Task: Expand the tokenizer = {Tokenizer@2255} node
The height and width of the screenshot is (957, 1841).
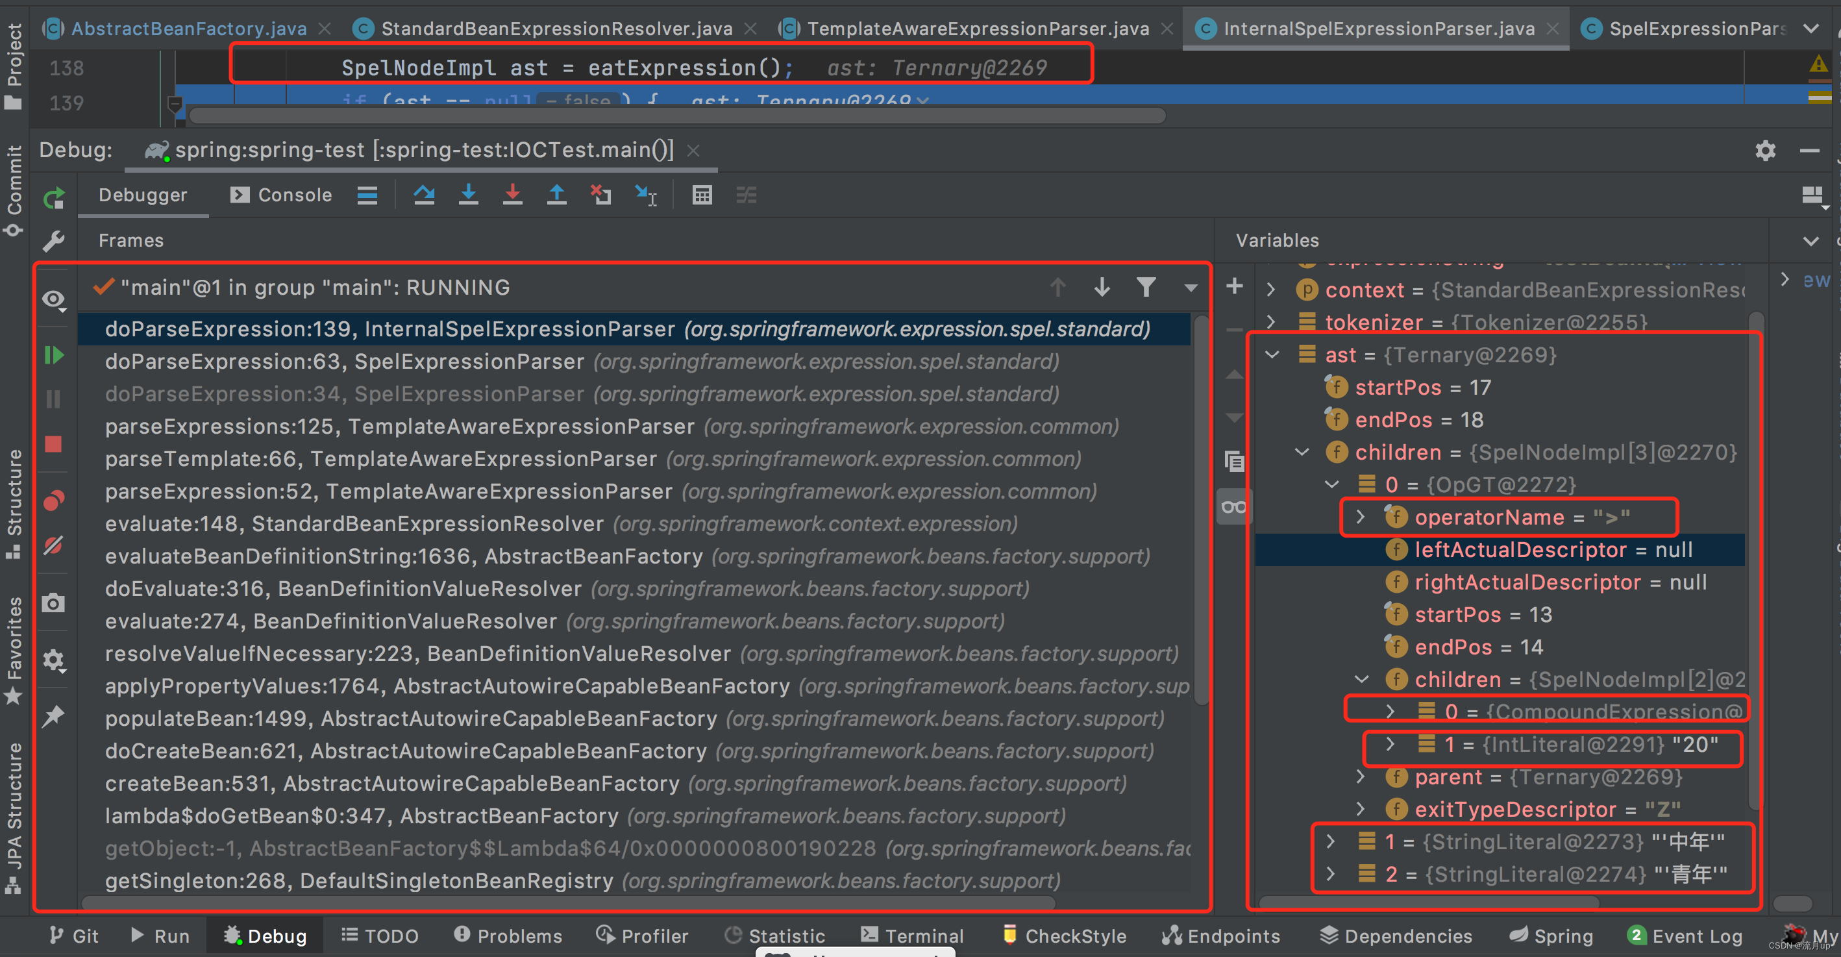Action: 1270,322
